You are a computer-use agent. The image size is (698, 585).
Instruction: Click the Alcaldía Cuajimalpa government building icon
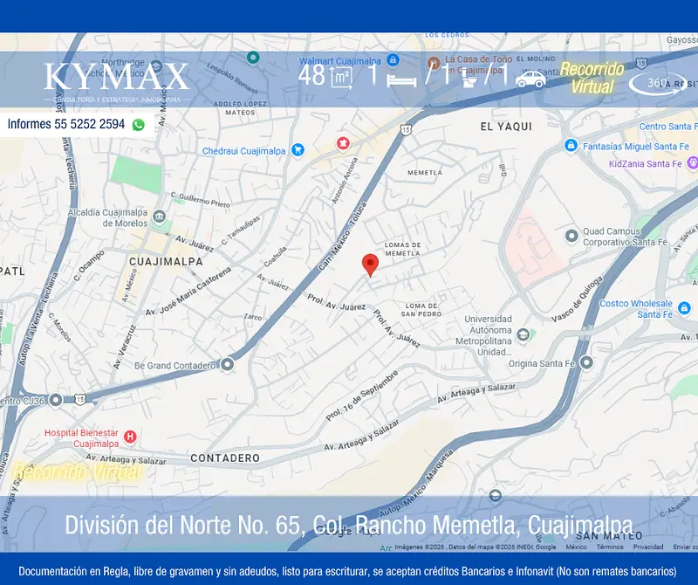pos(159,217)
